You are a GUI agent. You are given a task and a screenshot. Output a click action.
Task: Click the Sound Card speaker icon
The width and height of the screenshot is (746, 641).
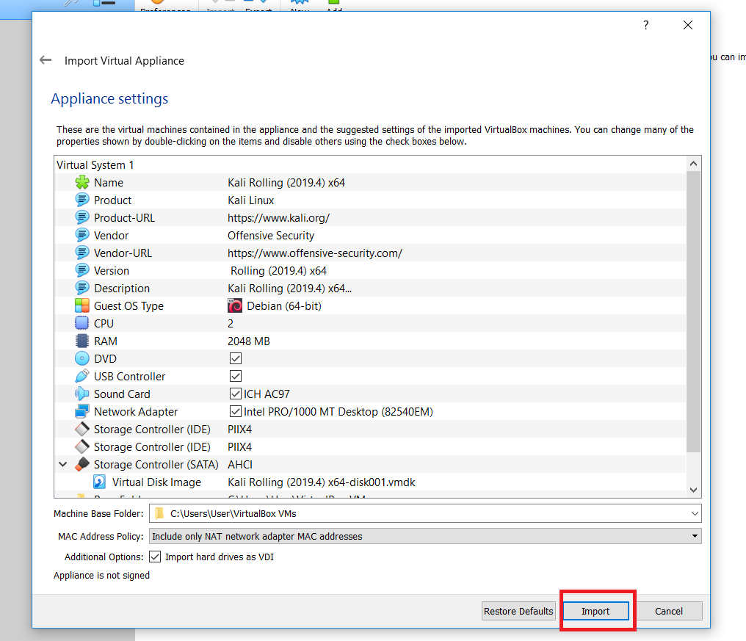point(82,394)
